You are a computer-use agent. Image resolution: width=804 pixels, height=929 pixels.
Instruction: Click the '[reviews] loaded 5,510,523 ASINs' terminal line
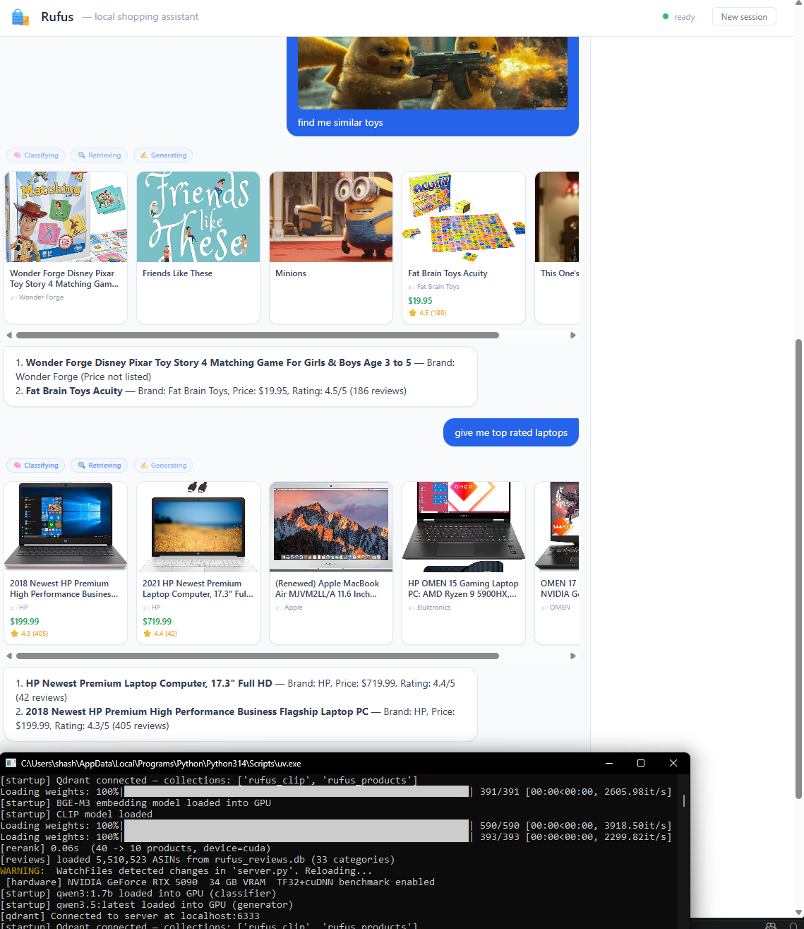[198, 860]
